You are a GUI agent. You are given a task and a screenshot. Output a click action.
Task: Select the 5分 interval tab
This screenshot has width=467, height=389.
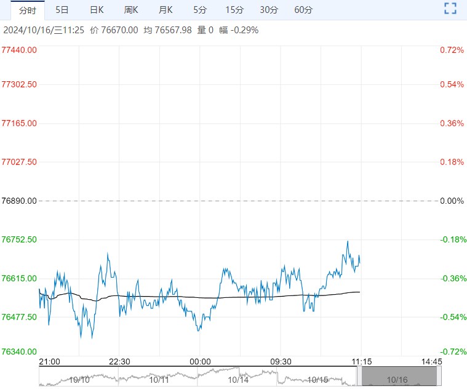coord(200,10)
